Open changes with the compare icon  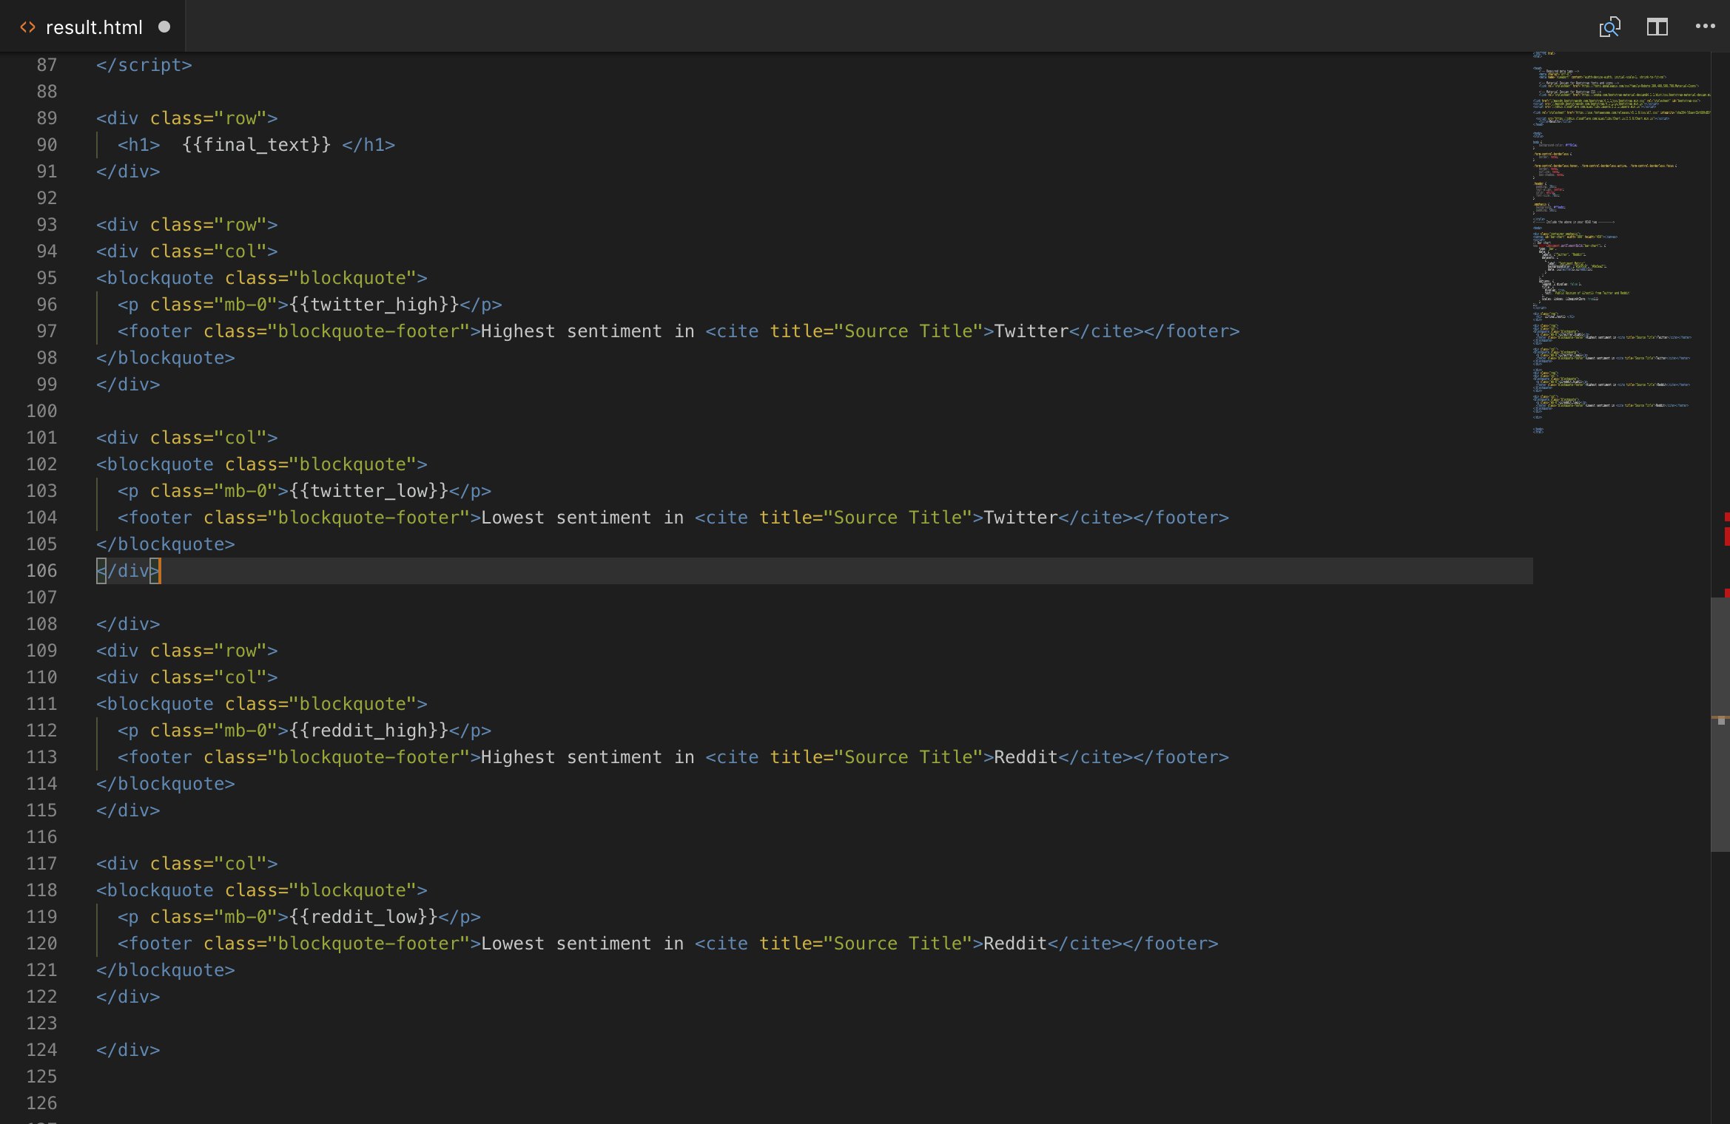click(1609, 27)
